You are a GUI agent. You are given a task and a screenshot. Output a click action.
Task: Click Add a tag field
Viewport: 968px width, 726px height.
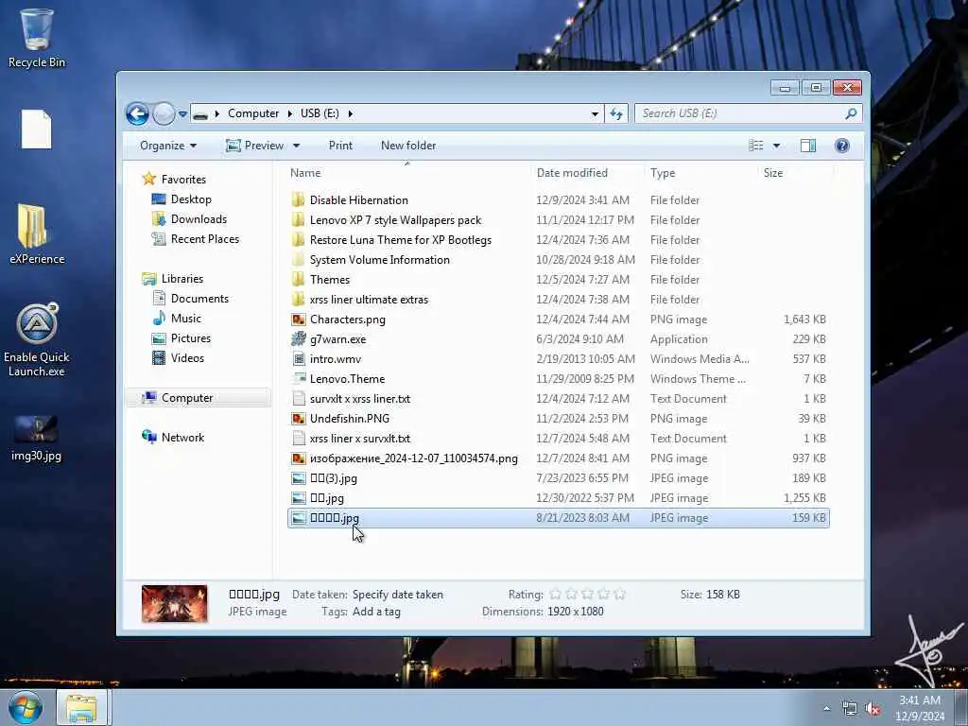pos(376,612)
